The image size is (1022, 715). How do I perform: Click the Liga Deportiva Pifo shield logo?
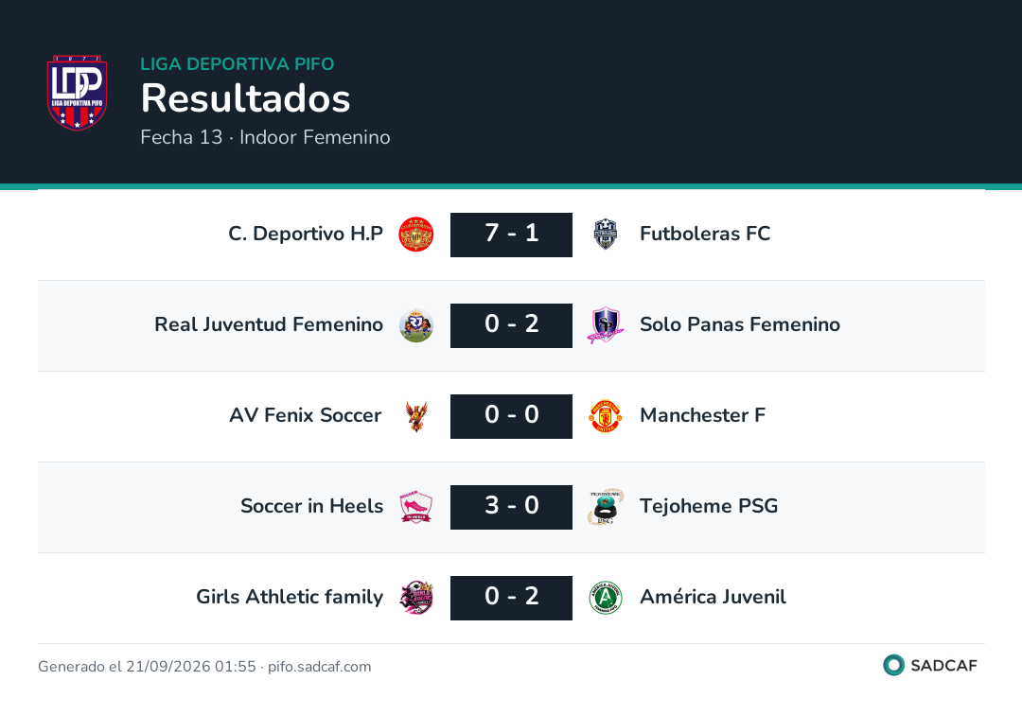coord(77,93)
